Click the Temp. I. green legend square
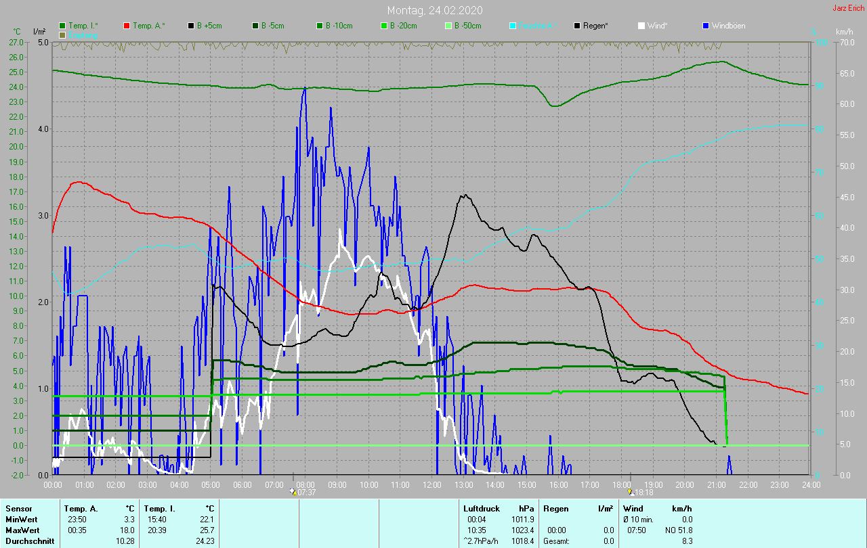Screen dimensions: 867x548 62,26
